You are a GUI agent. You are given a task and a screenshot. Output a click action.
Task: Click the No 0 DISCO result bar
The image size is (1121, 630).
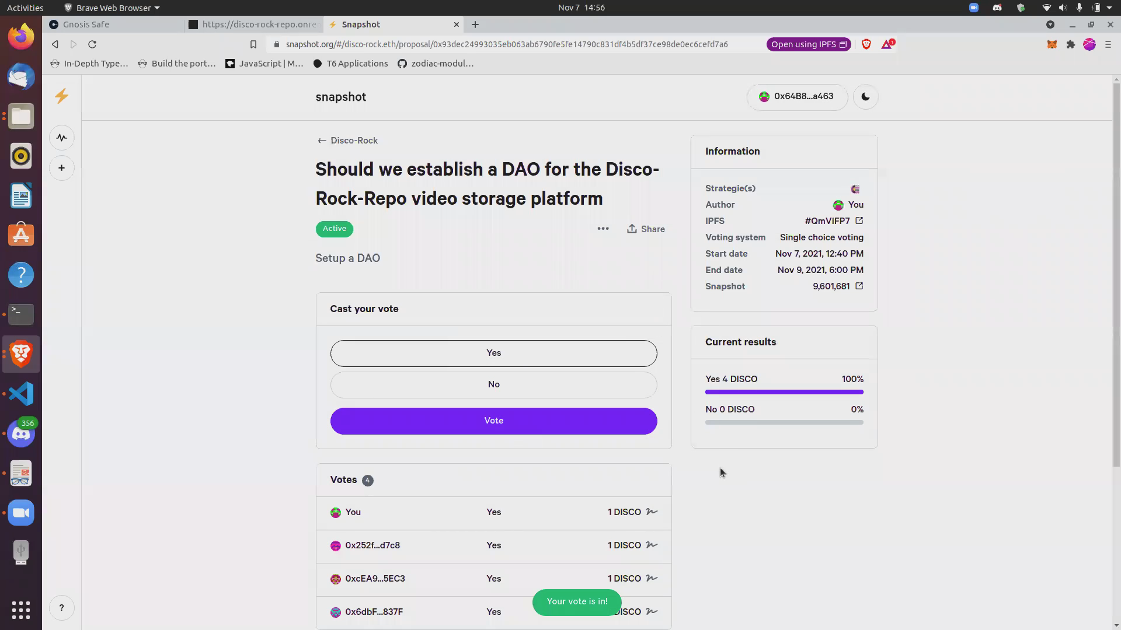tap(784, 422)
